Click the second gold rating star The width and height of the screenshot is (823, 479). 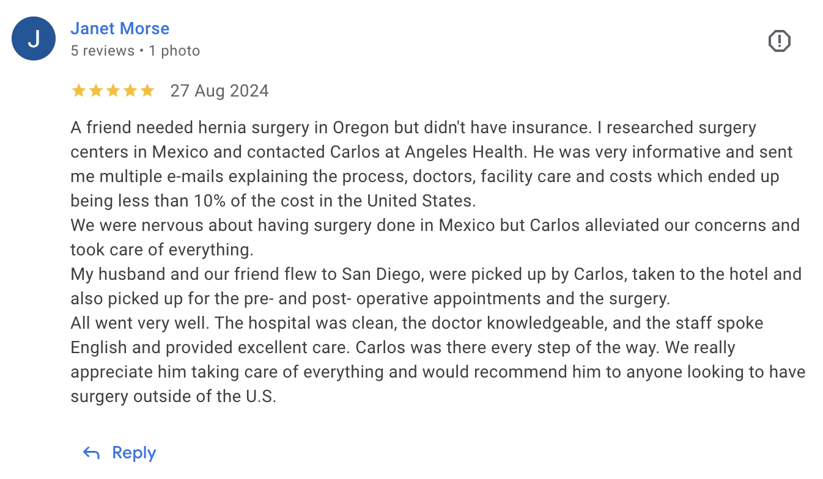tap(95, 91)
